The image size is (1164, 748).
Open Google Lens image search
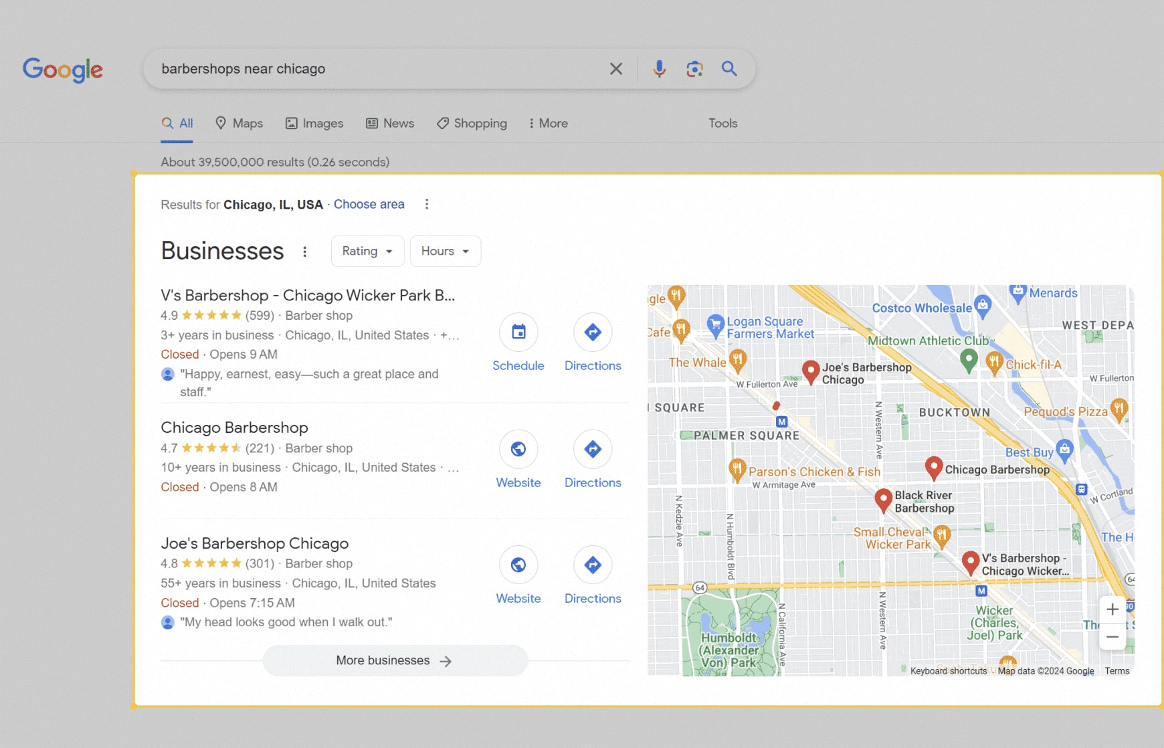[x=694, y=68]
